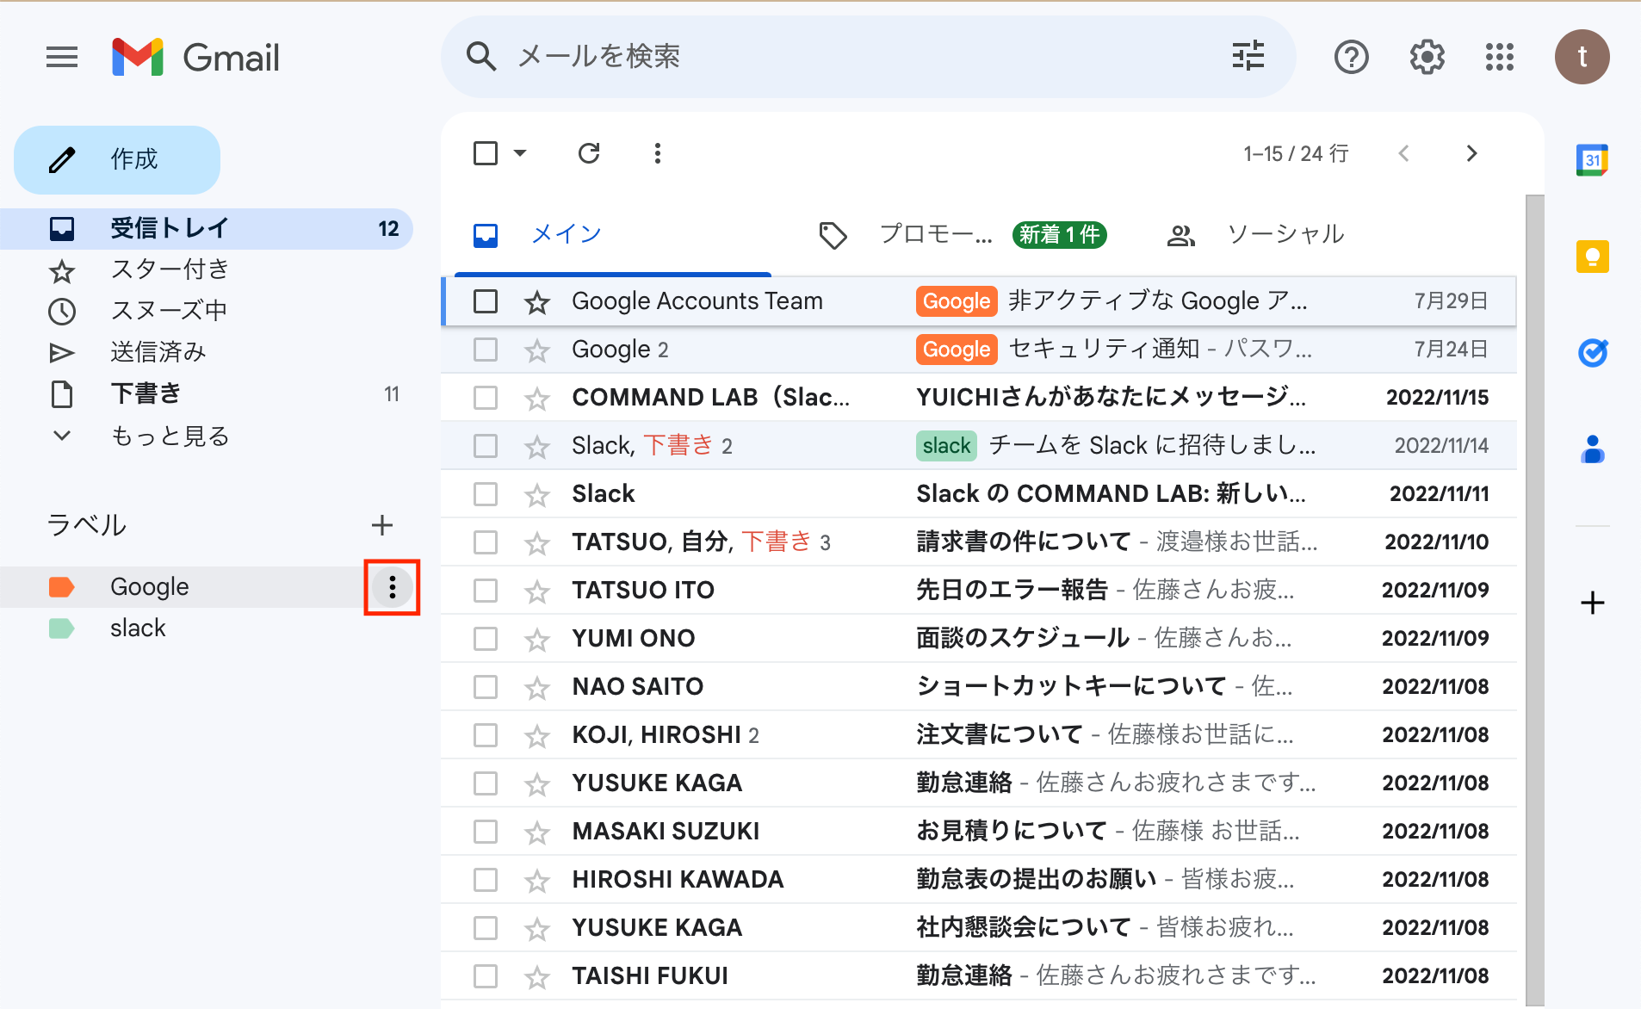The height and width of the screenshot is (1009, 1641).
Task: Tick the select-all checkbox
Action: [x=486, y=153]
